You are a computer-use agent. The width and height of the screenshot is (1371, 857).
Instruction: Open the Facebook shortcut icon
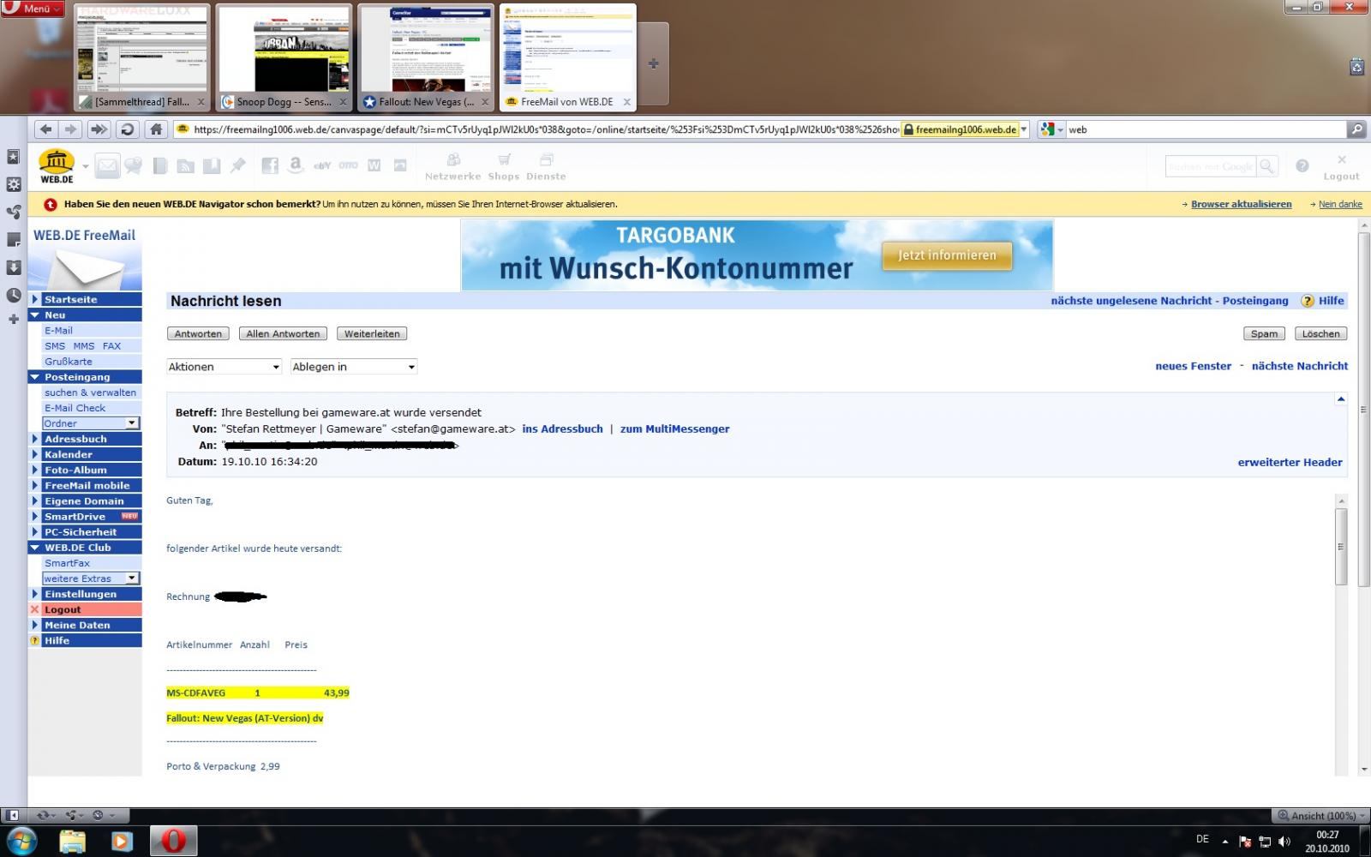(x=269, y=165)
